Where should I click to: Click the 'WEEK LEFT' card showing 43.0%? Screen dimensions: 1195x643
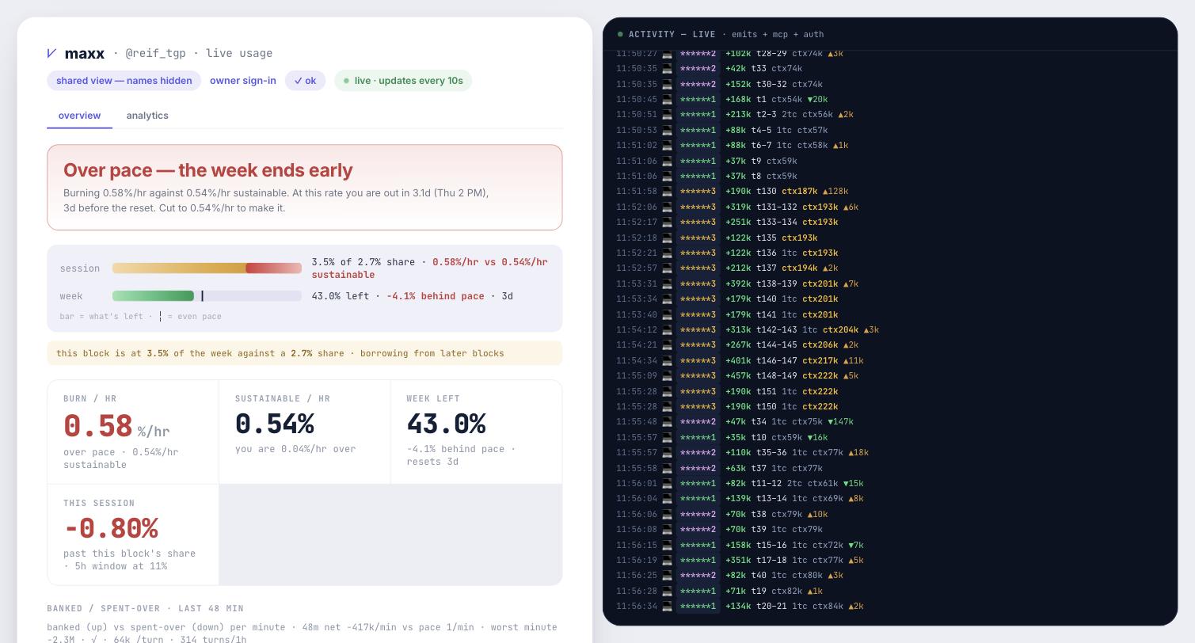click(476, 432)
